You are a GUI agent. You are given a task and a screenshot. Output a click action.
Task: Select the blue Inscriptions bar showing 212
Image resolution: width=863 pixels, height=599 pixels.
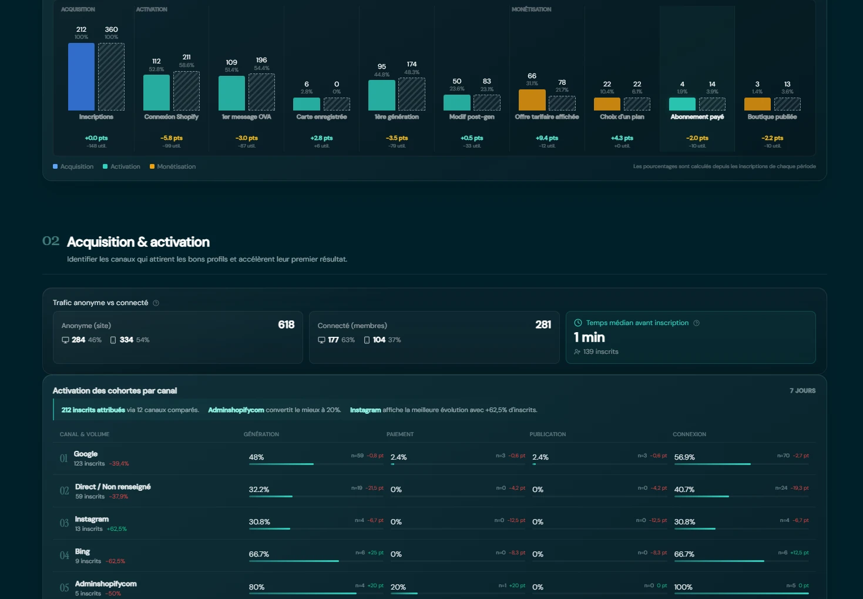[x=81, y=76]
